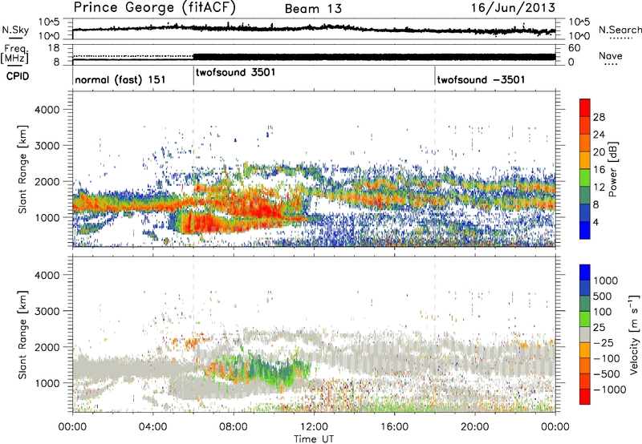Click the '3000' tick on velocity panel axis
The width and height of the screenshot is (642, 444).
click(x=47, y=312)
